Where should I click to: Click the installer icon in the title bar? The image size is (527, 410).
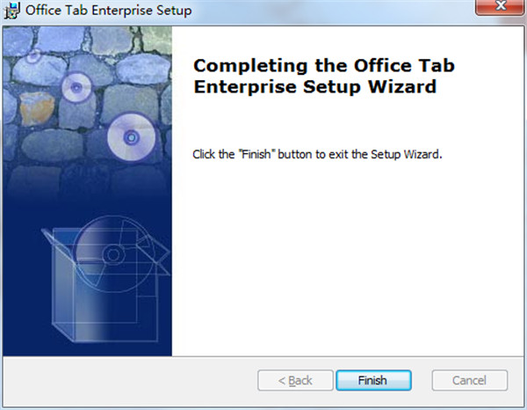[11, 11]
